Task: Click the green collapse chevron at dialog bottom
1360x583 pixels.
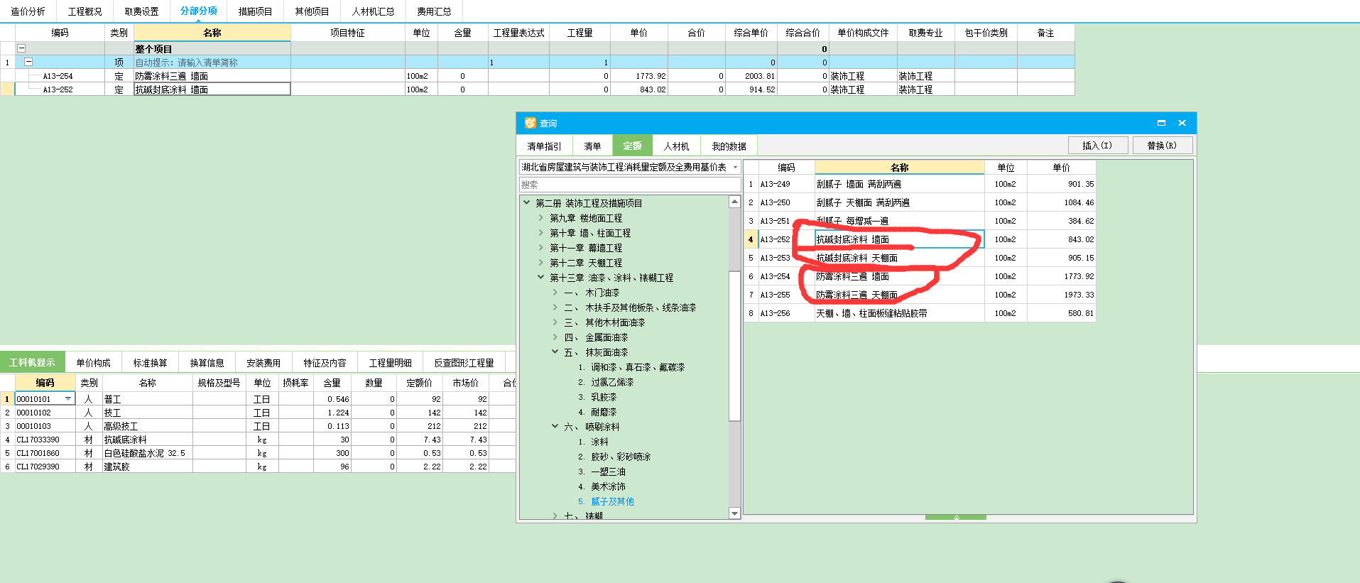Action: click(x=956, y=517)
